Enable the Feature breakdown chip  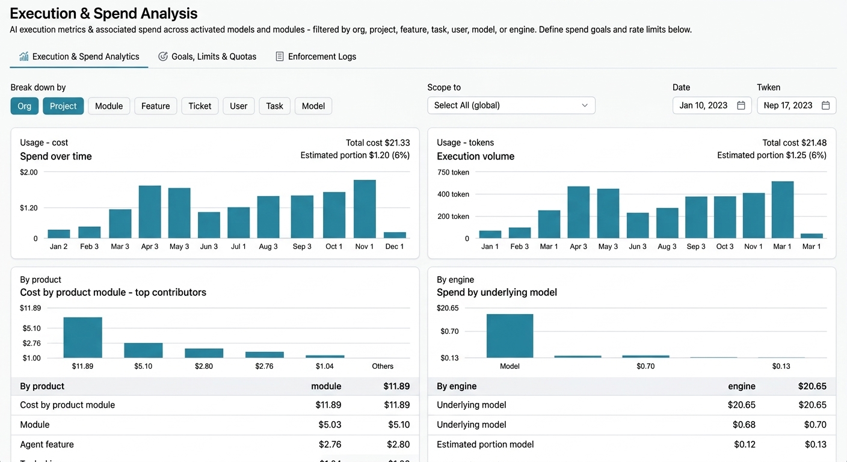point(156,106)
